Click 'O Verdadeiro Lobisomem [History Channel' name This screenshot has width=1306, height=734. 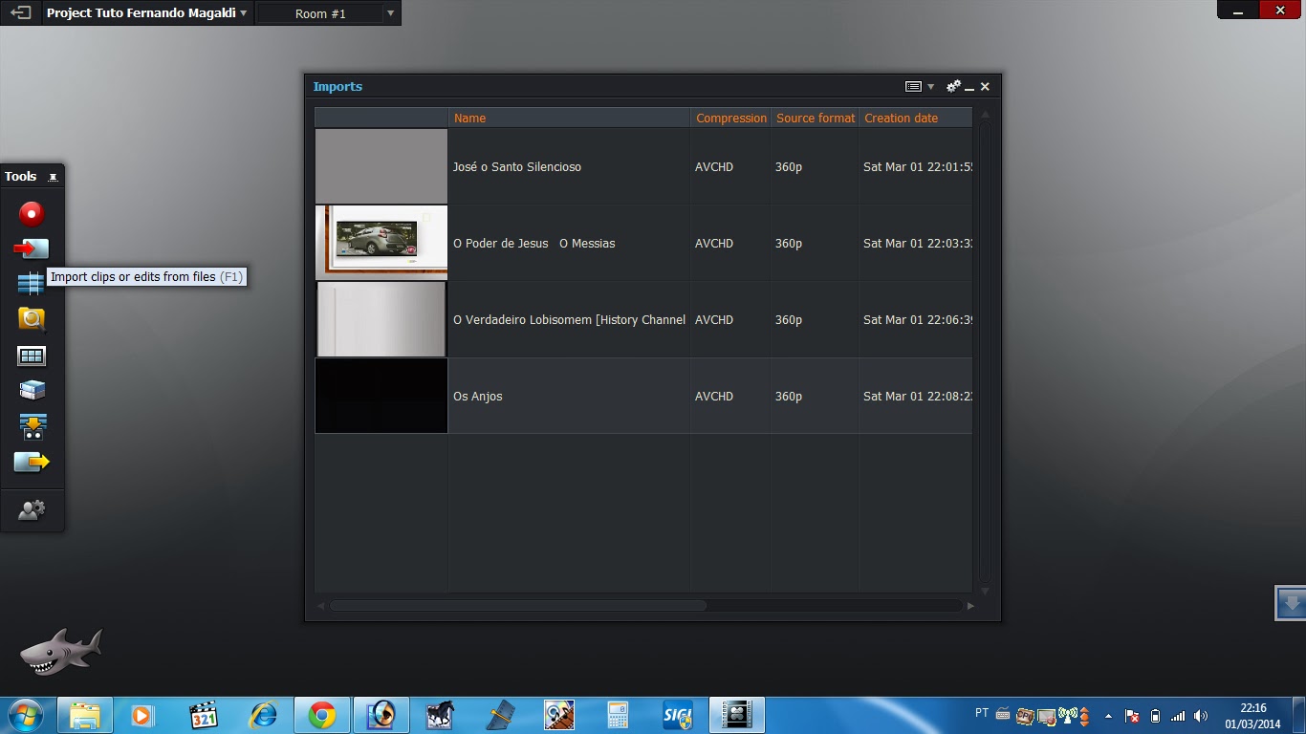(569, 320)
